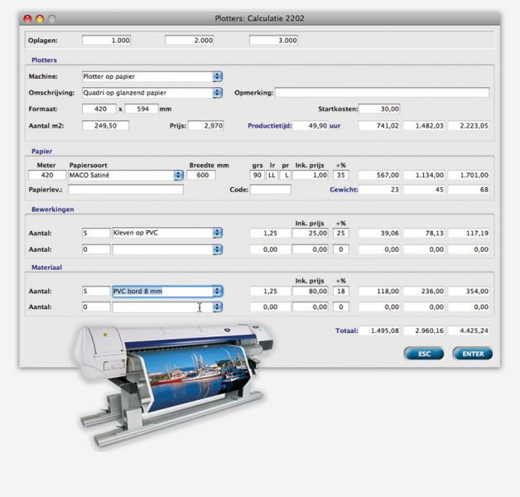This screenshot has height=497, width=520.
Task: Click the second Oplagen field 2.000
Action: [190, 41]
